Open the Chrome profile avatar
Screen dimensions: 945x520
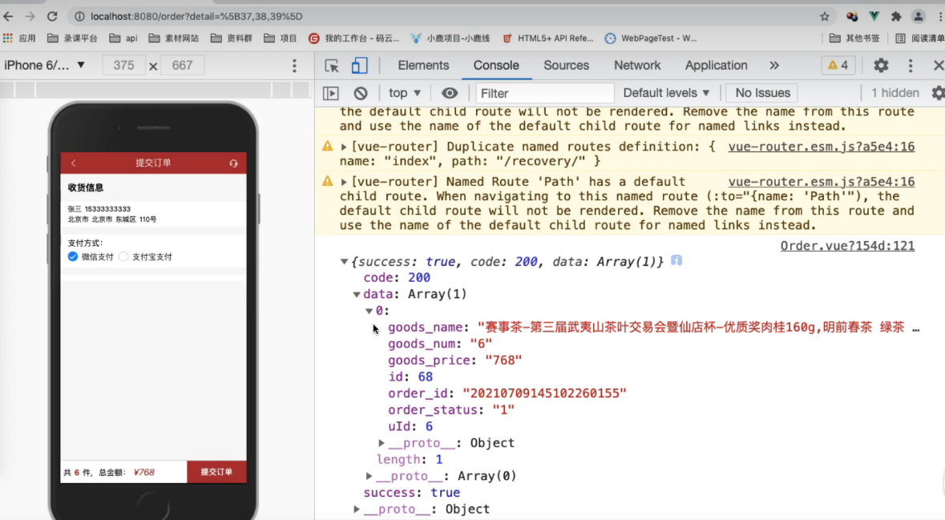pyautogui.click(x=918, y=17)
